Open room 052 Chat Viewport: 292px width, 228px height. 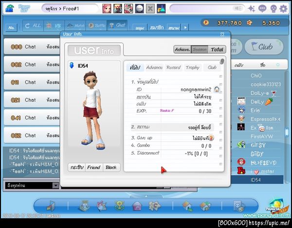32,135
